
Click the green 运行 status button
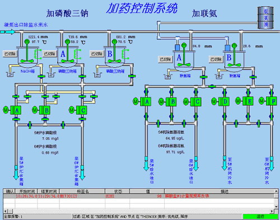260,217
